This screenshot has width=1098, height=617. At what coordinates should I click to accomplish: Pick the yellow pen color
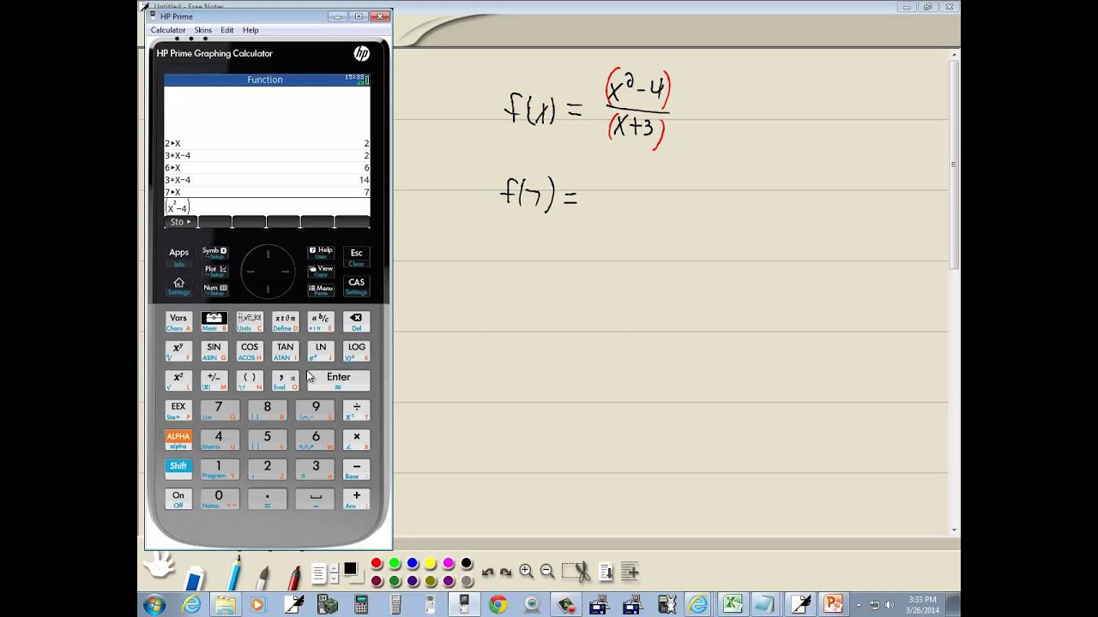(x=431, y=564)
